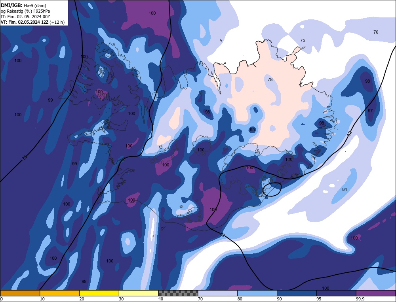Click the humidity value '76' on the map
The image size is (396, 302).
click(376, 32)
